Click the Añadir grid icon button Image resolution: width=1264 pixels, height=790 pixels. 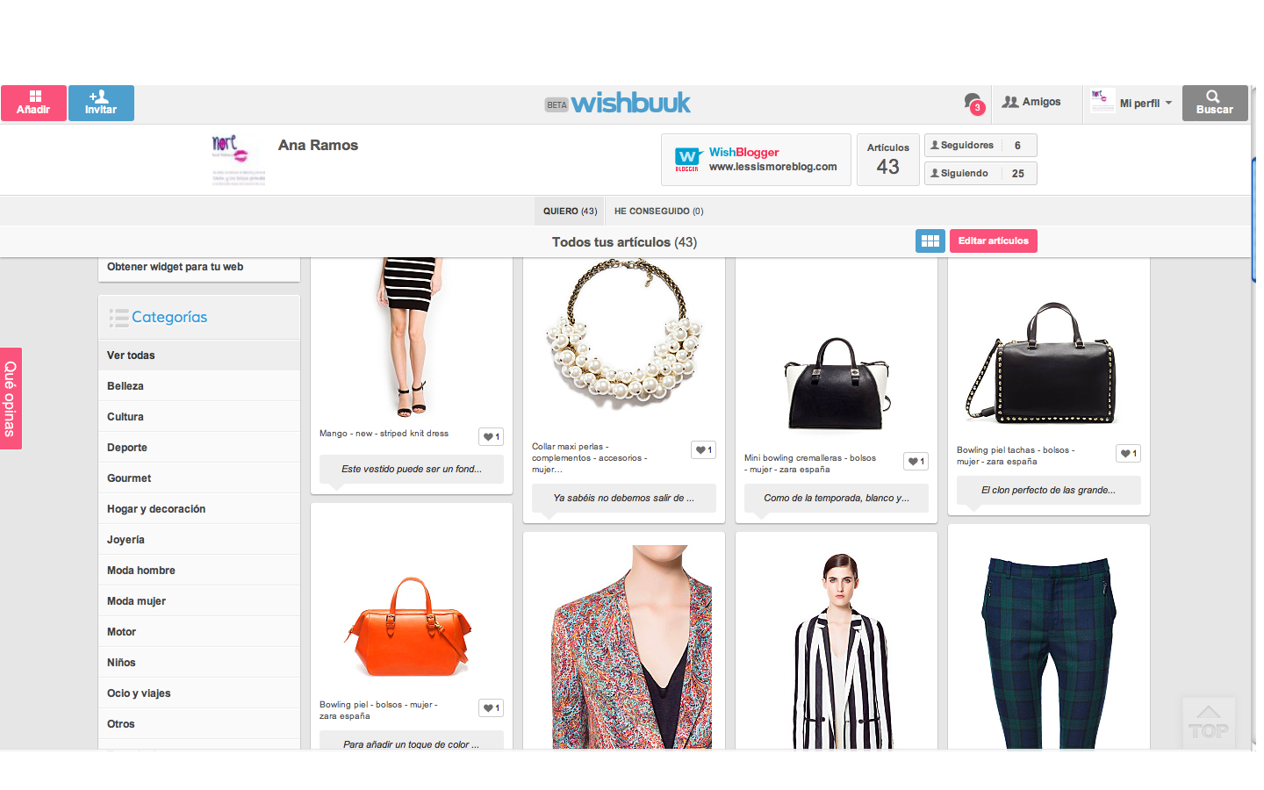(33, 103)
